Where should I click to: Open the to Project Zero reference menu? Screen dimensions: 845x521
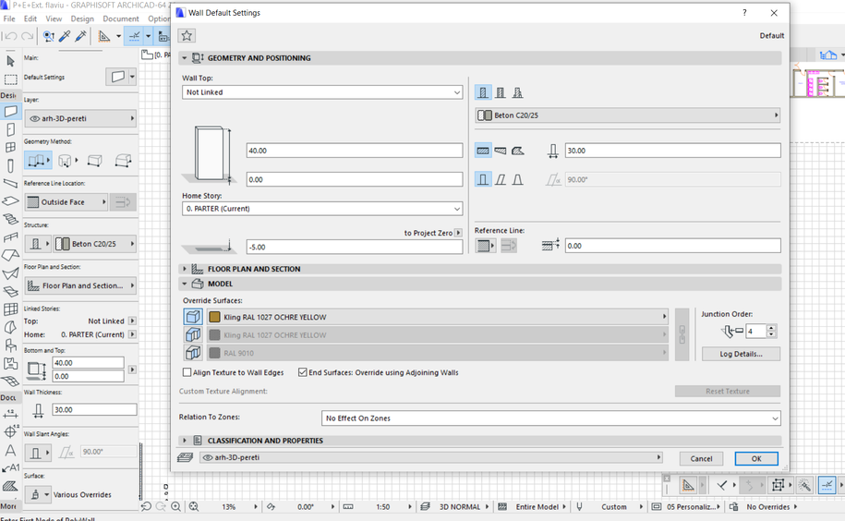[458, 233]
